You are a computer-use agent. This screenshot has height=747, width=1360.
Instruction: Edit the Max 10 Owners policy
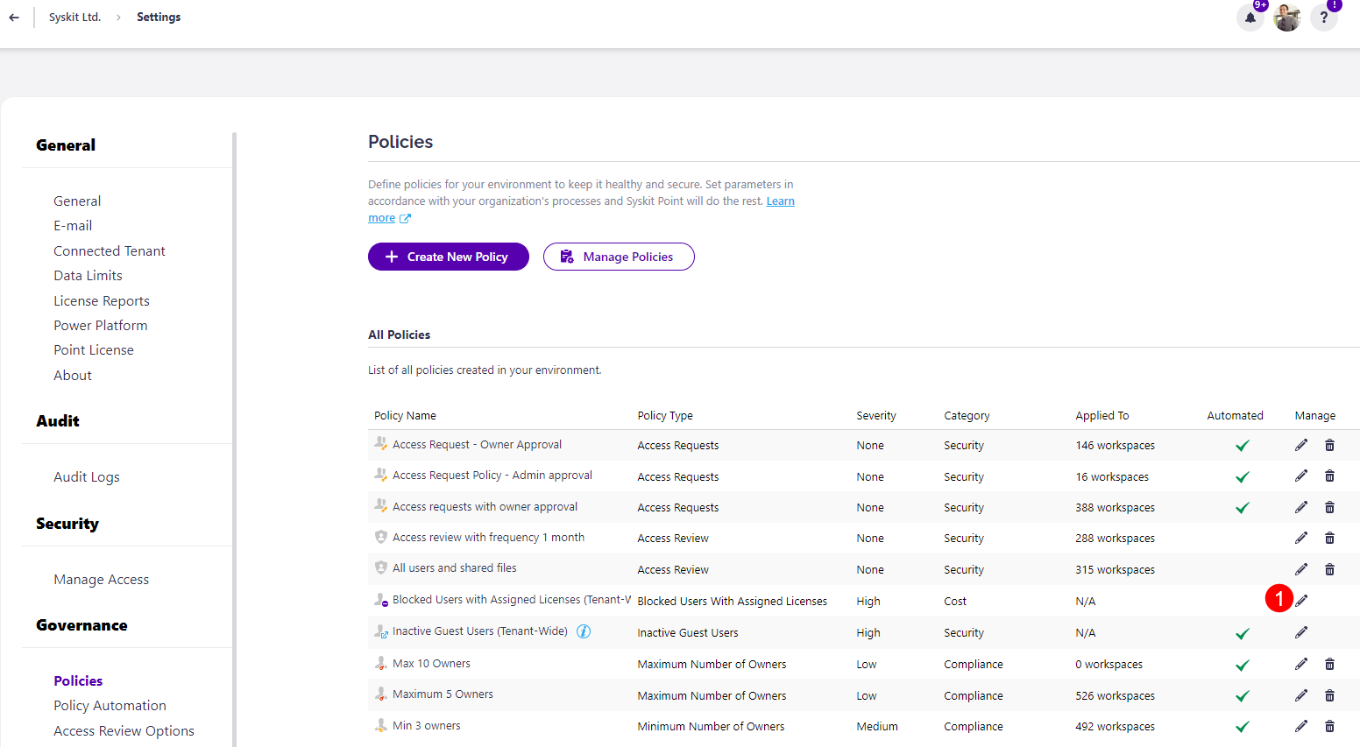click(1301, 664)
